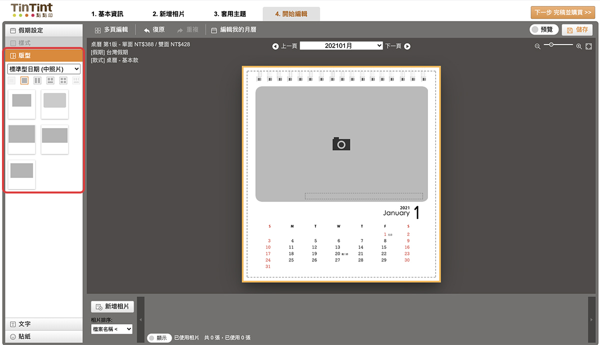Open the 假期設定 panel
The height and width of the screenshot is (345, 600).
coord(43,30)
